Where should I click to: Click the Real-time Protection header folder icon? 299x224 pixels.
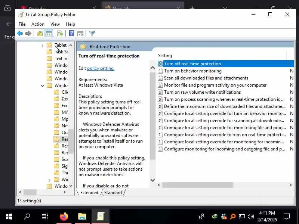click(83, 46)
